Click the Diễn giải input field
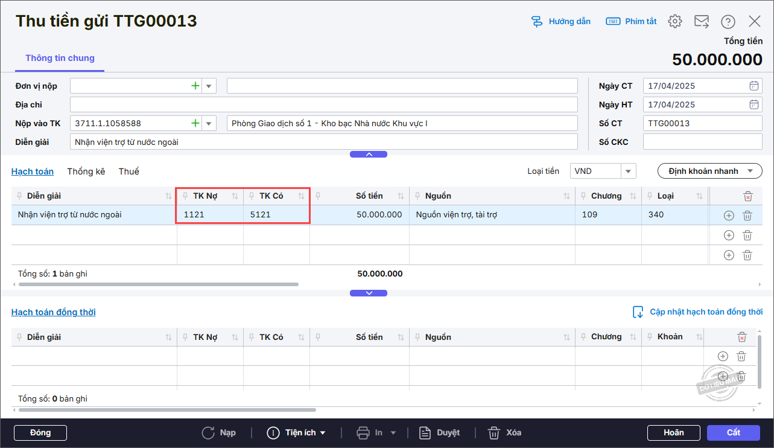Viewport: 774px width, 448px height. click(323, 142)
